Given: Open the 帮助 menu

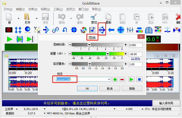Looking at the screenshot, I should click(96, 9).
